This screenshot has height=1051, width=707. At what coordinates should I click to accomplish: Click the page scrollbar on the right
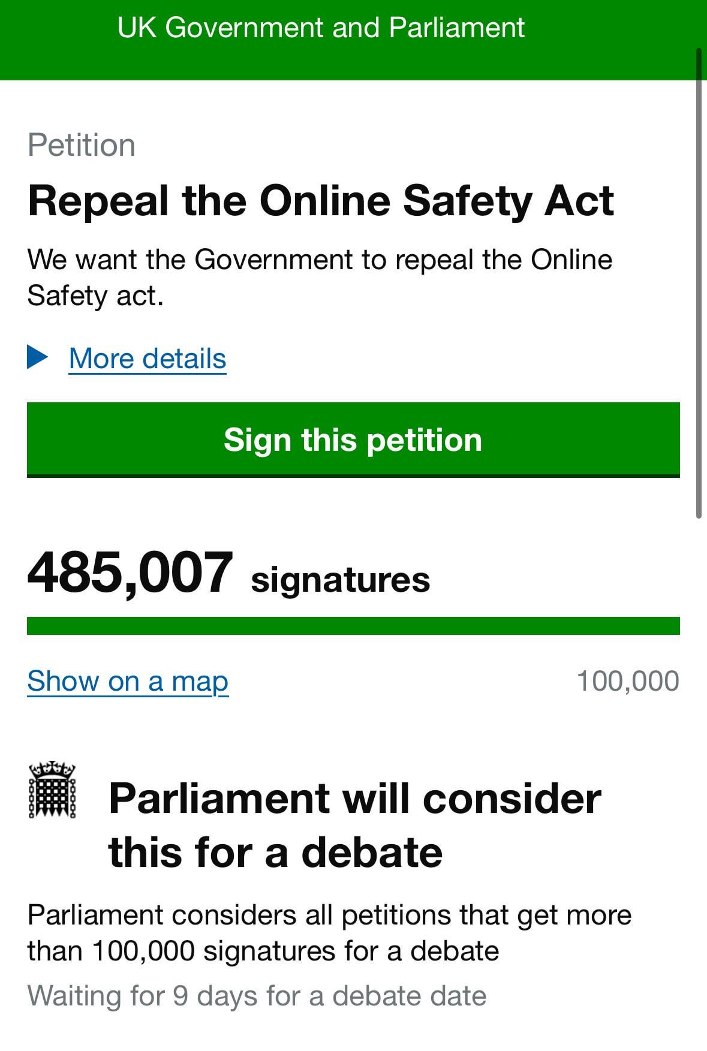coord(698,282)
